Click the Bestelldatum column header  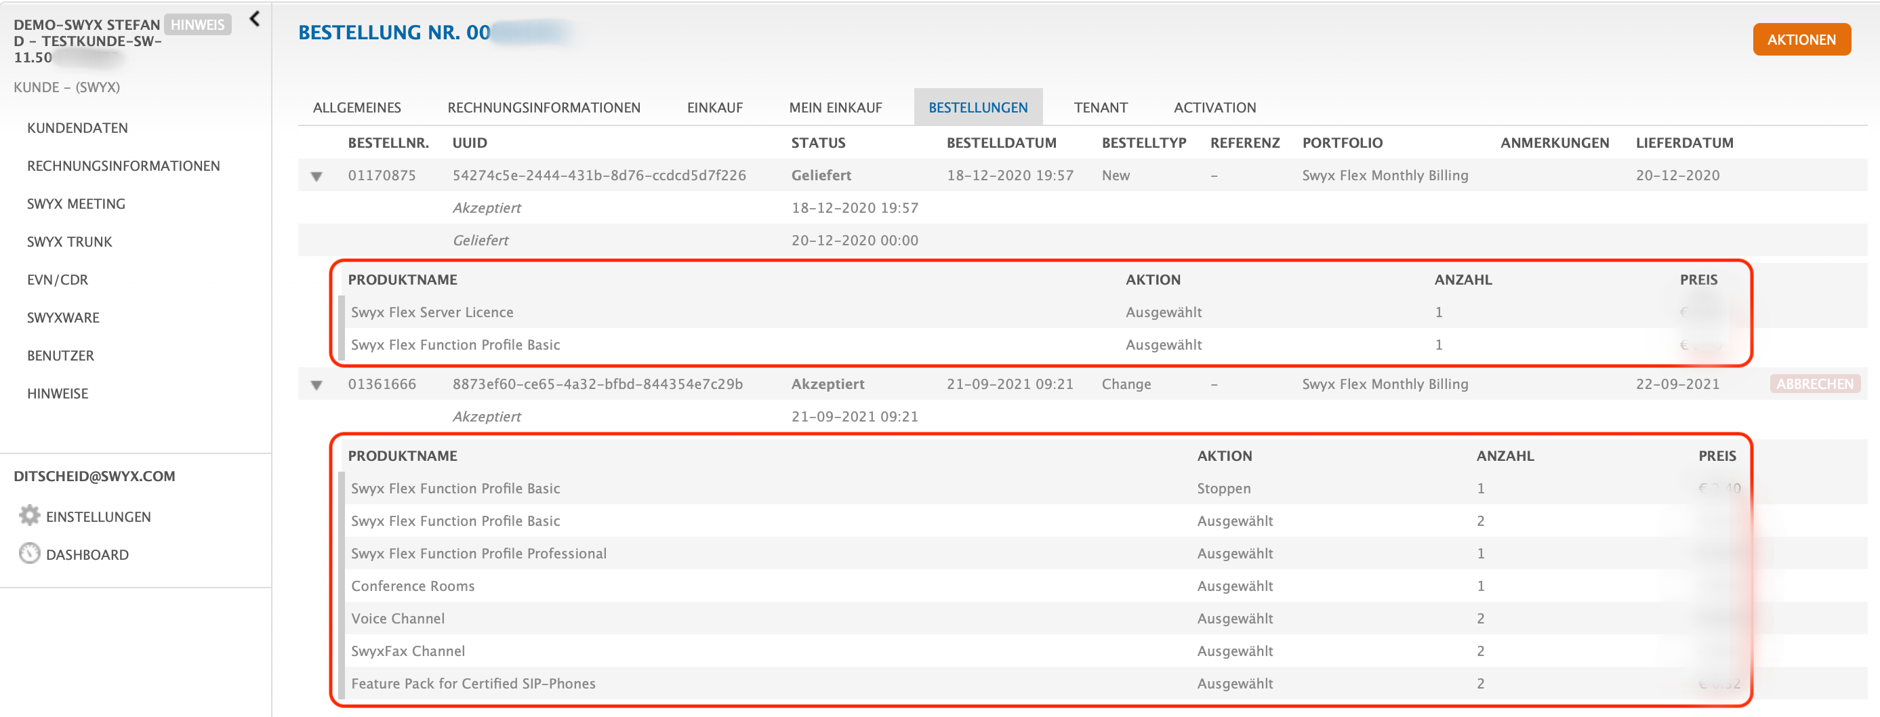coord(1000,143)
